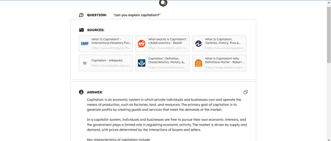Click the imf.org URL text
Viewport: 331px width, 141px height.
point(111,48)
